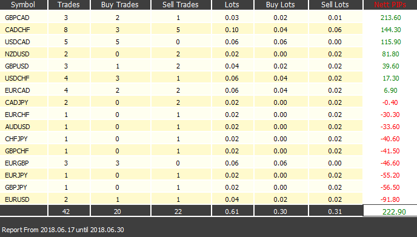The image size is (417, 237).
Task: Click GBPUSD Nett PIPs value 39.60
Action: click(391, 66)
